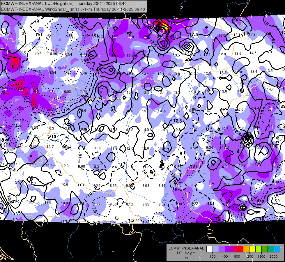Click the map value '7.28'

[83, 92]
